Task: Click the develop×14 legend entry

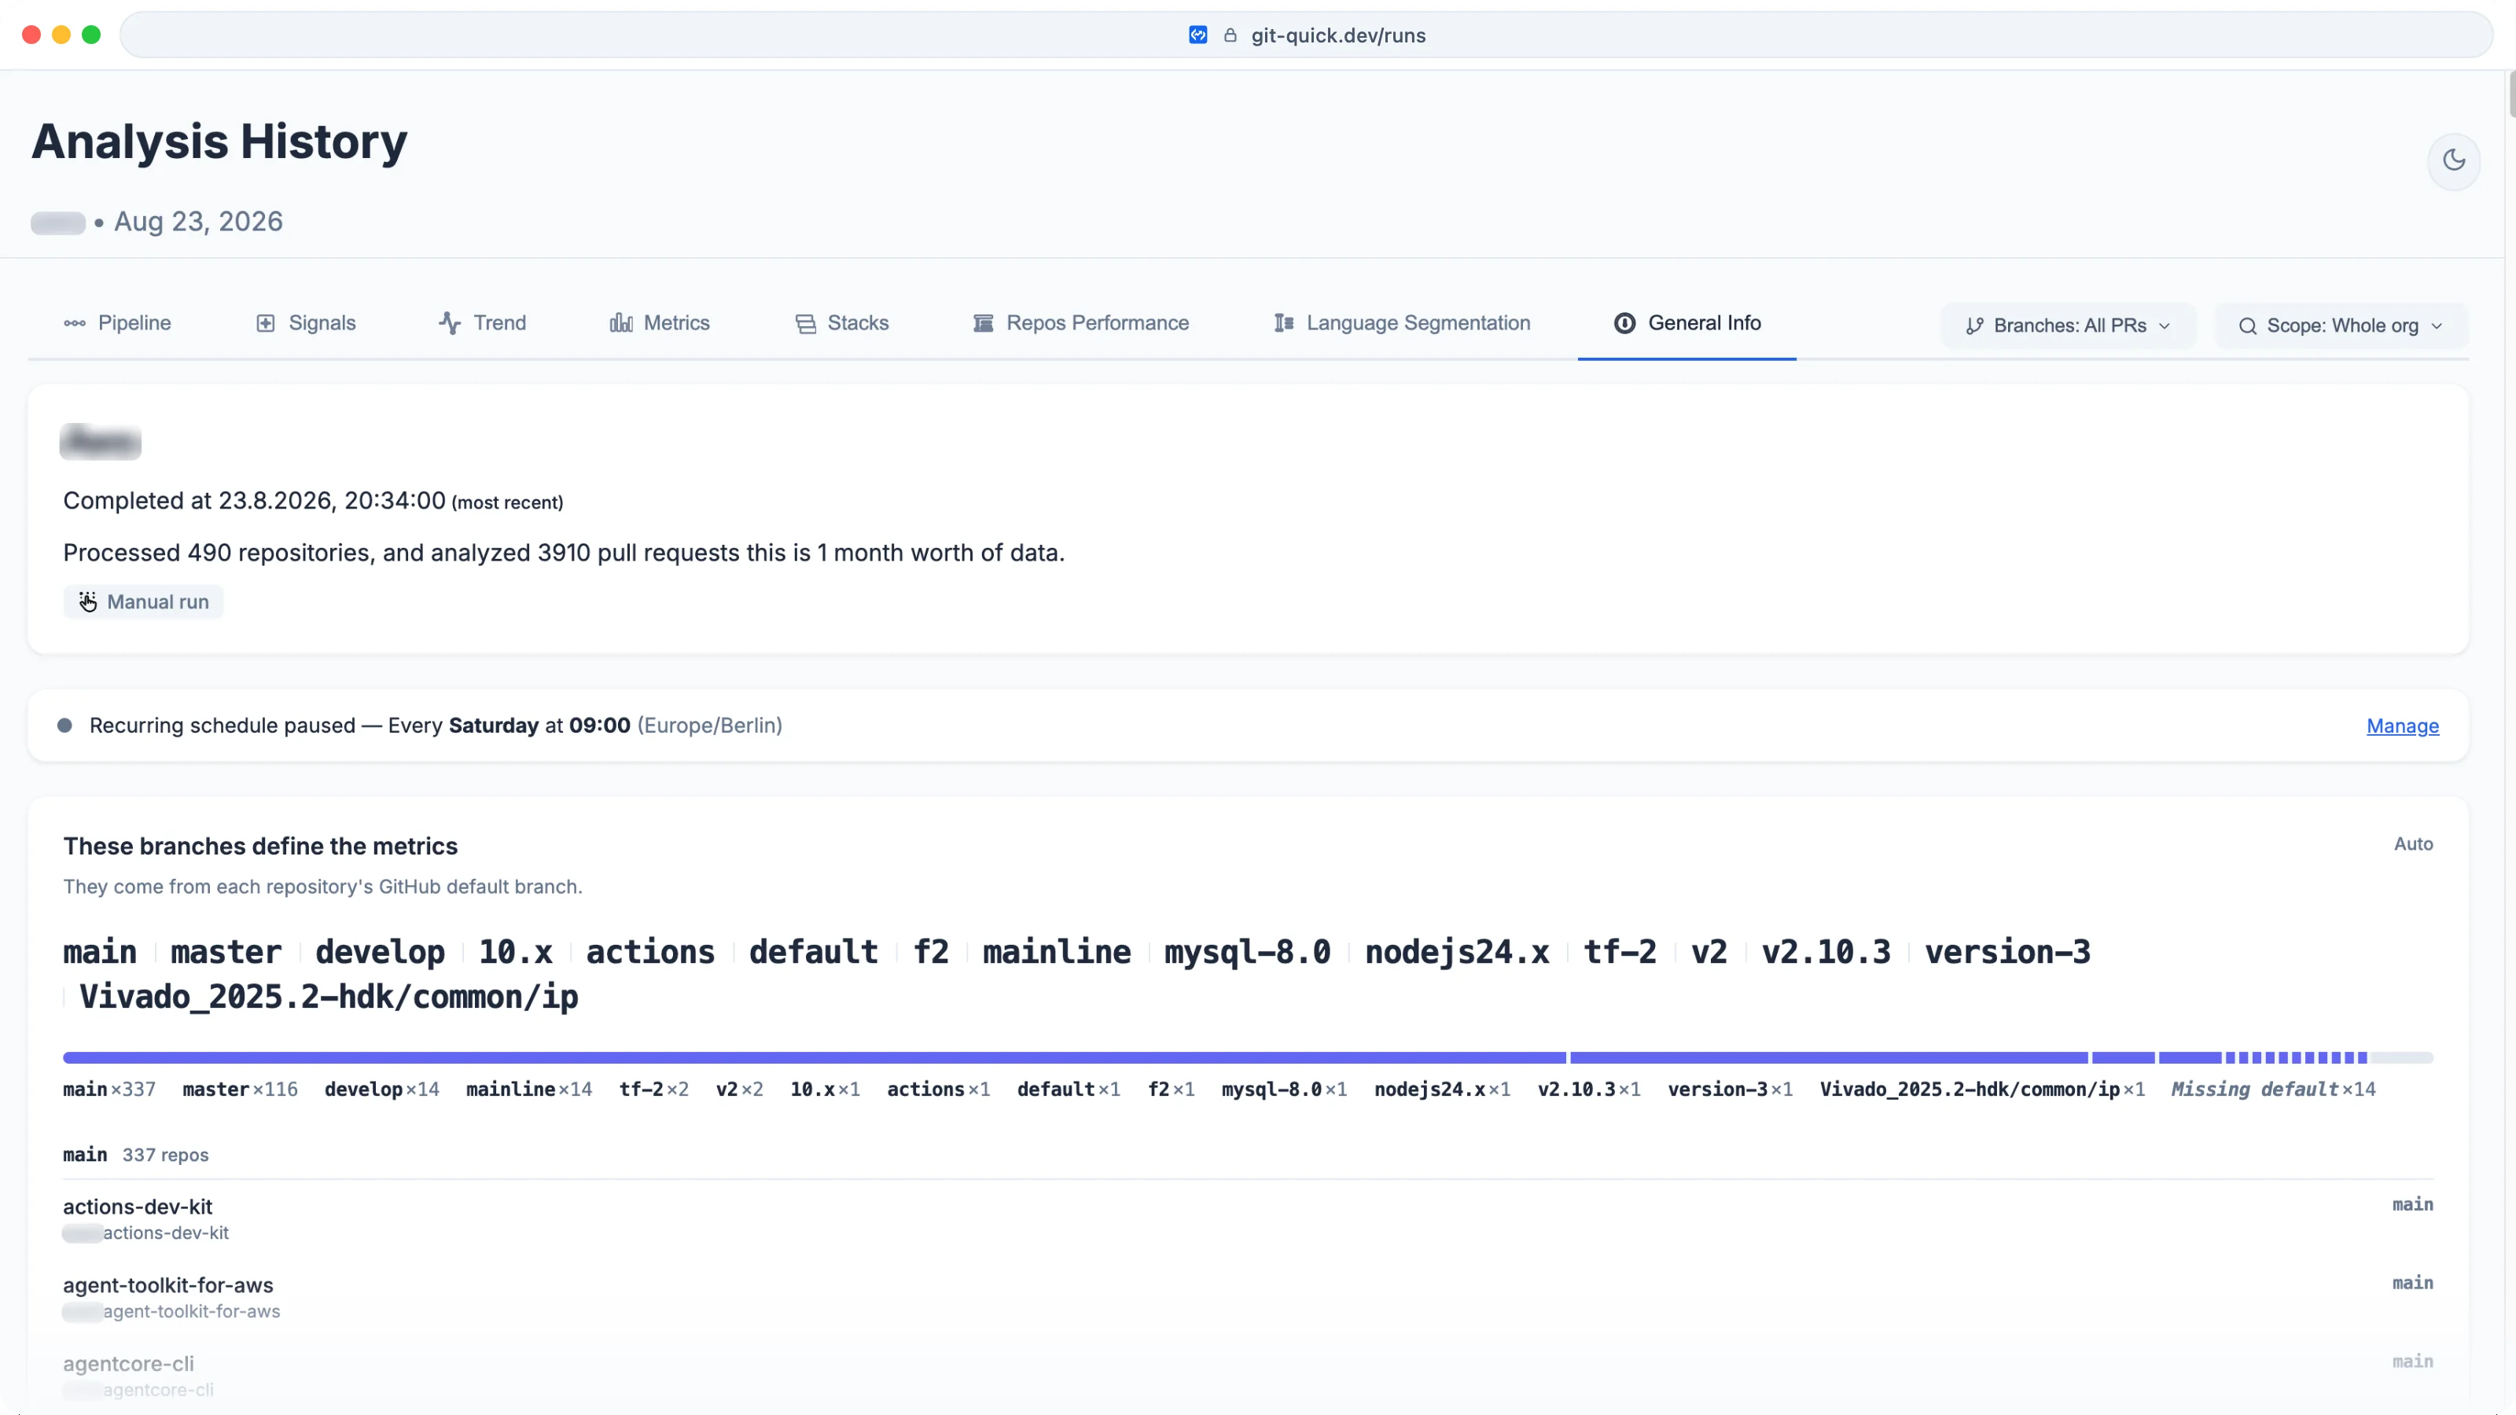Action: (382, 1089)
